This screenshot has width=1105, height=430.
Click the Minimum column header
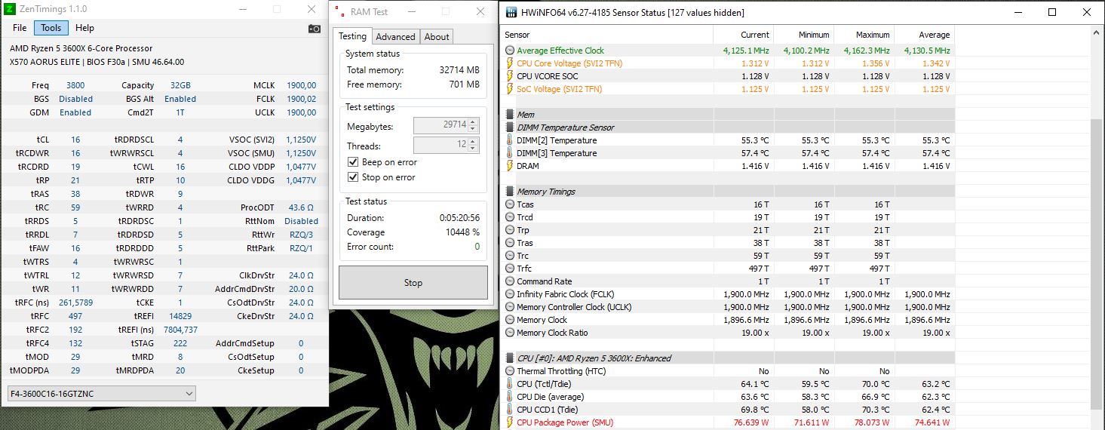pos(803,35)
